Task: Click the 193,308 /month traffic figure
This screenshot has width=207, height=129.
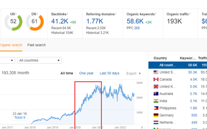Action: click(15, 73)
